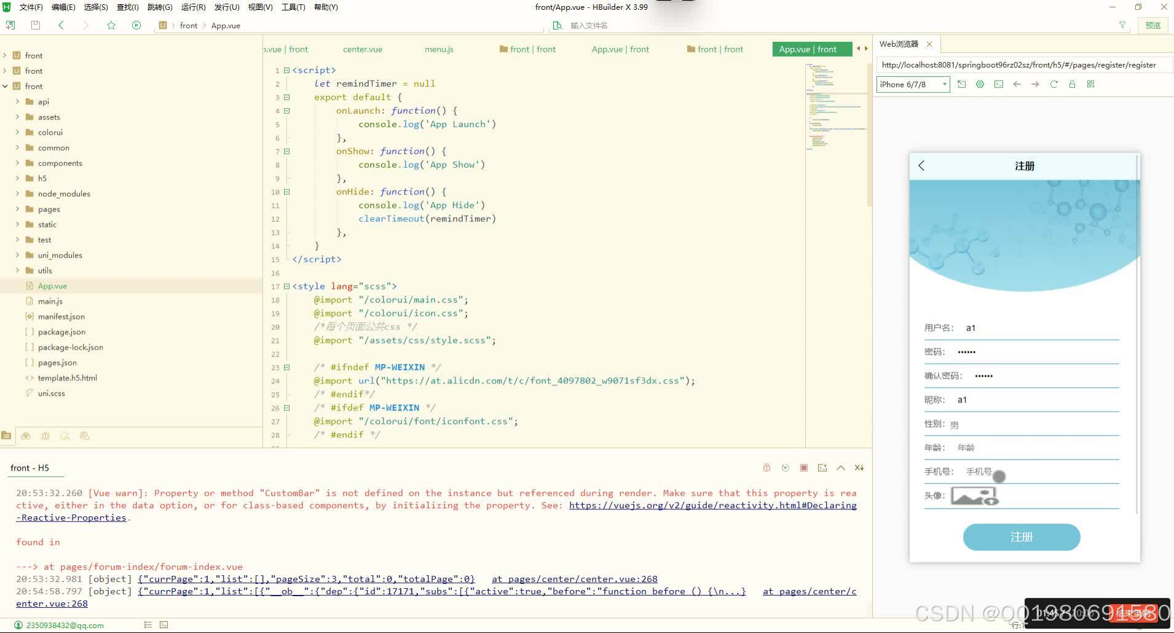
Task: Click the rotate device icon in browser
Action: click(961, 84)
